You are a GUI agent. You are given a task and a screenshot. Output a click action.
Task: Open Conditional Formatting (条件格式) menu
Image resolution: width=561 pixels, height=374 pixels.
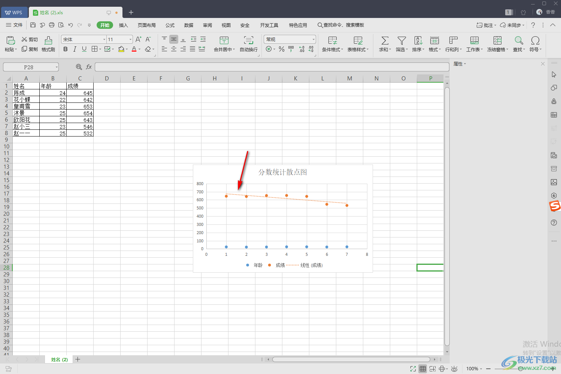pos(333,44)
